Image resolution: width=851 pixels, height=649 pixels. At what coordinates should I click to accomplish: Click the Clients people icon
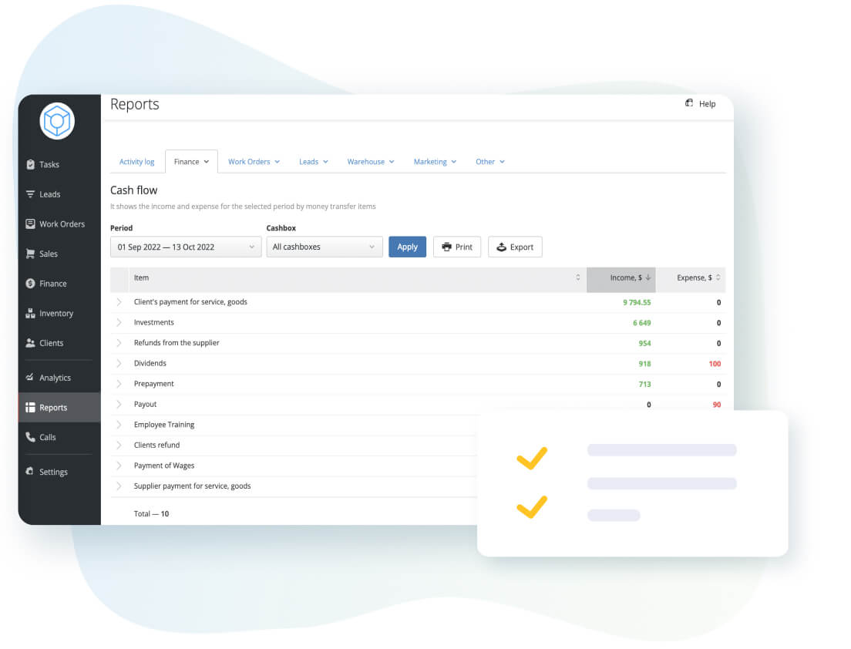[31, 343]
